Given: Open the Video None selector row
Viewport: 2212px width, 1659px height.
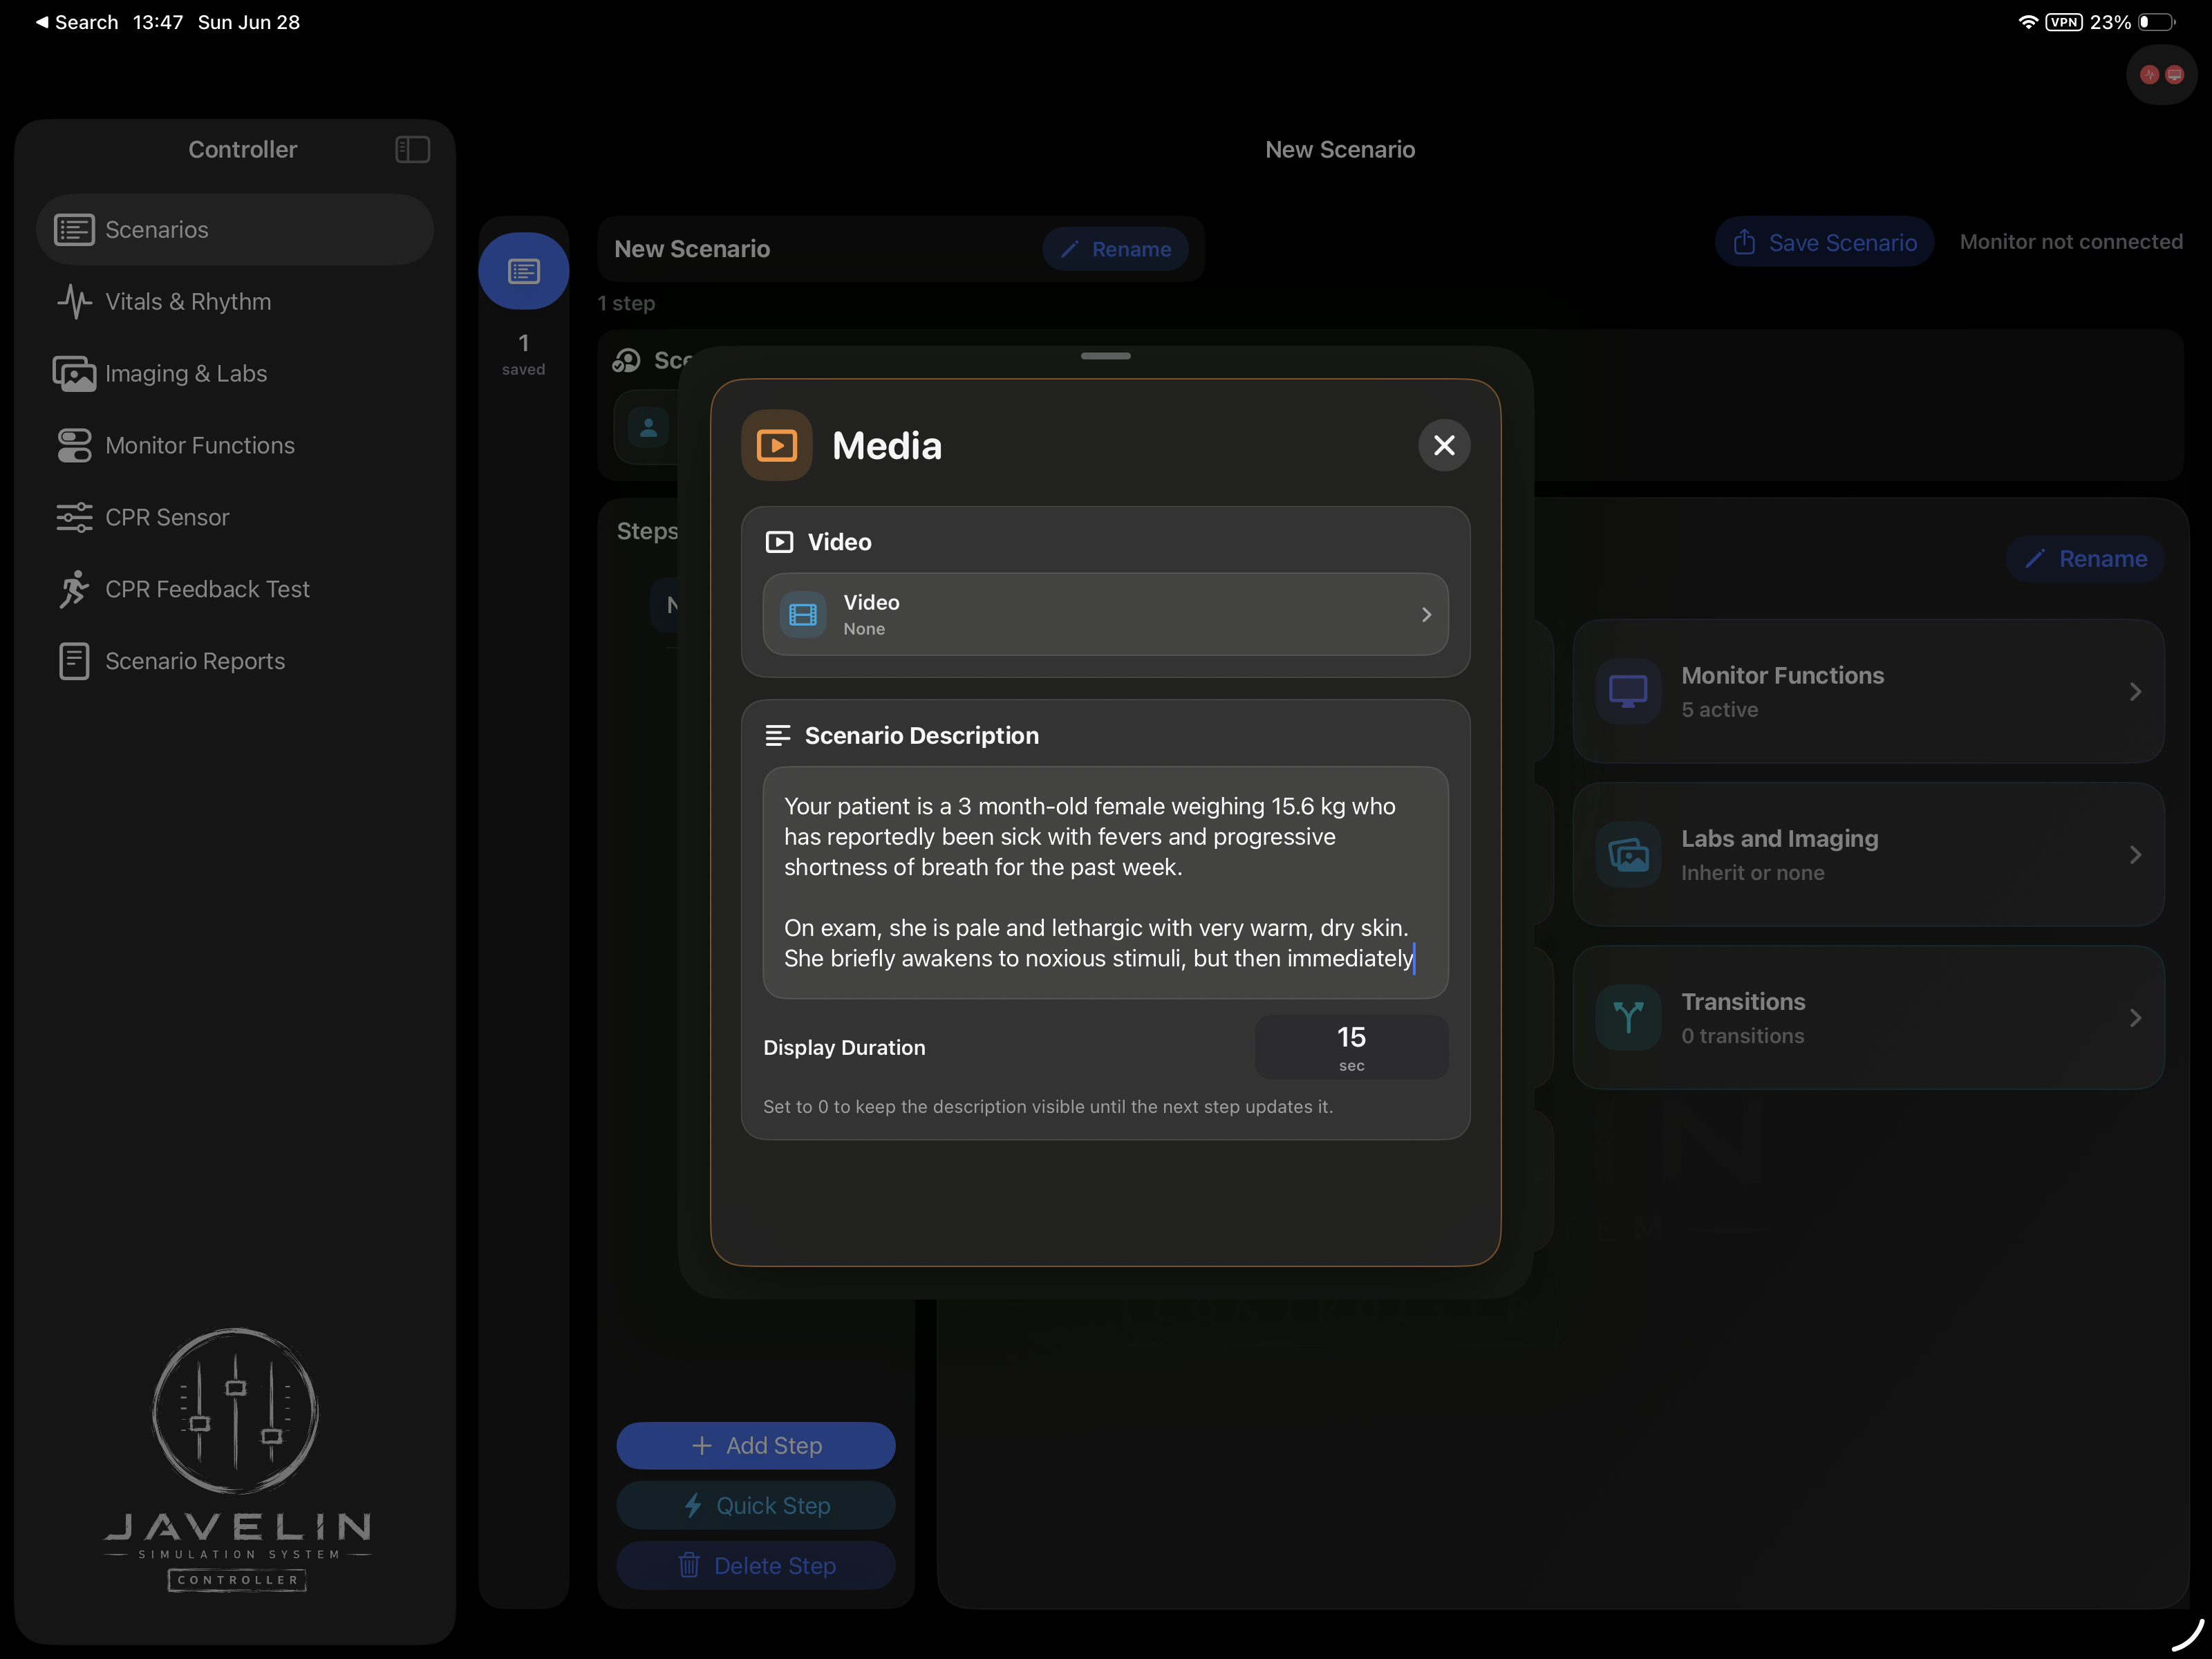Looking at the screenshot, I should pos(1105,614).
